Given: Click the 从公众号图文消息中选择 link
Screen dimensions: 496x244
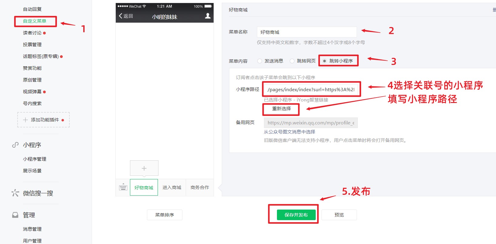Looking at the screenshot, I should pos(289,132).
